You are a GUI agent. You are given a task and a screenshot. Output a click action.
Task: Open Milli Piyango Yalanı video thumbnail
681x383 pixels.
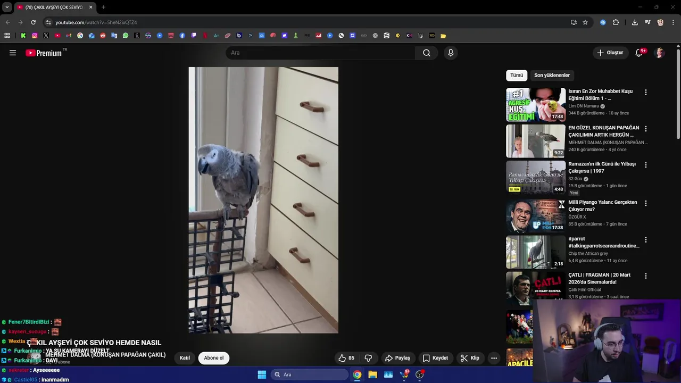coord(536,215)
